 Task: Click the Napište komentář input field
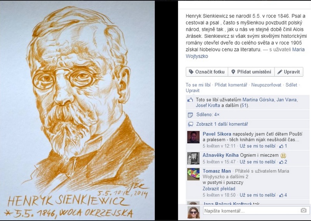pos(256,210)
